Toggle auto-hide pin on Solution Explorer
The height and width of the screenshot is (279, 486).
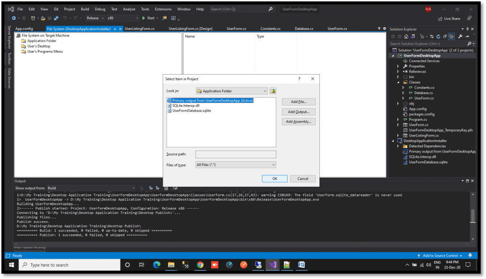467,29
